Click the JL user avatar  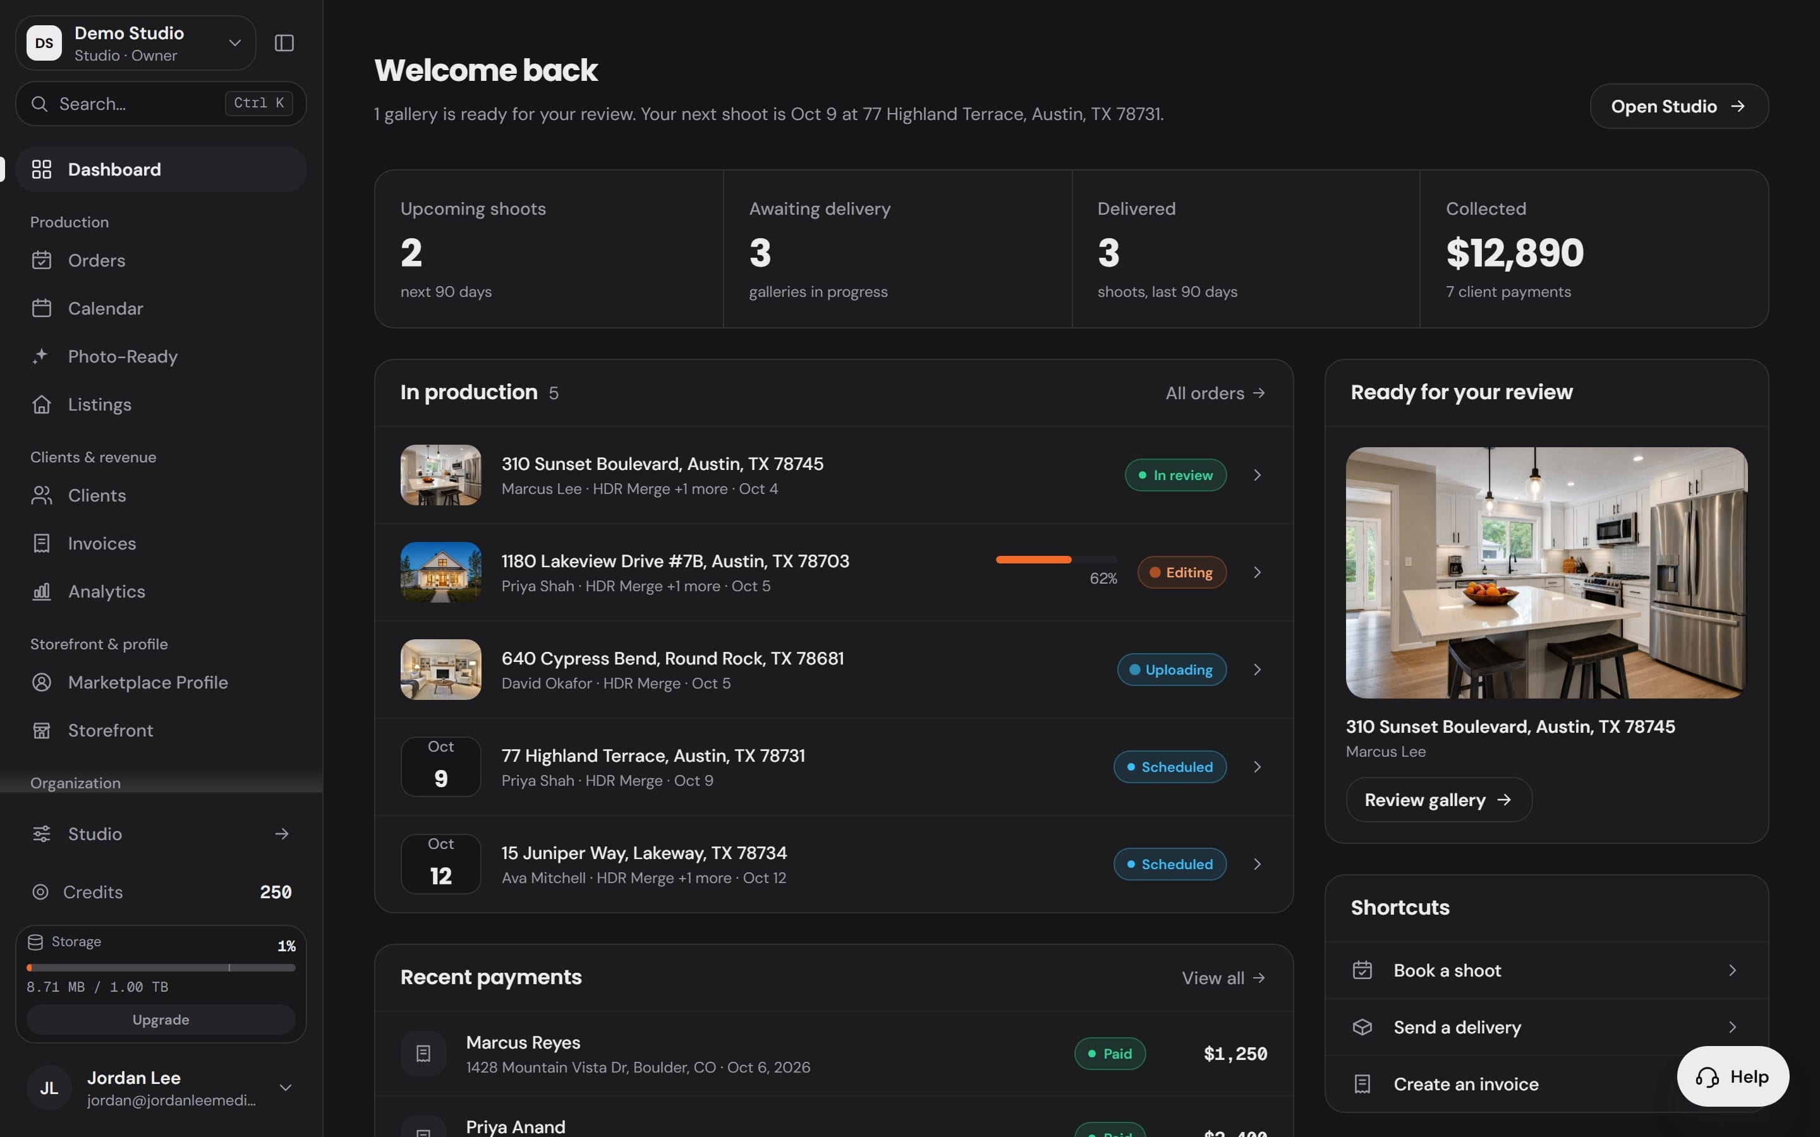[x=49, y=1087]
